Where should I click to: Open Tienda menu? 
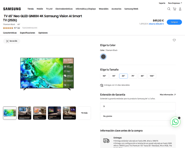pos(30,9)
